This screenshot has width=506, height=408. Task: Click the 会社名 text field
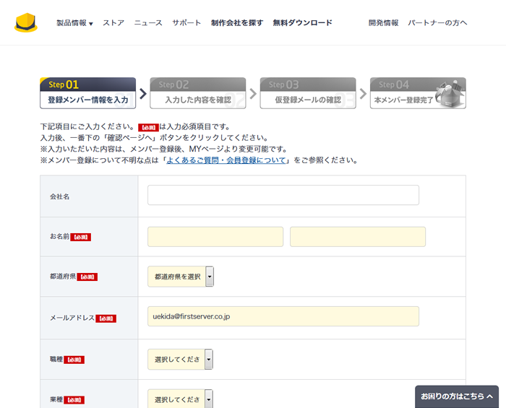coord(283,195)
